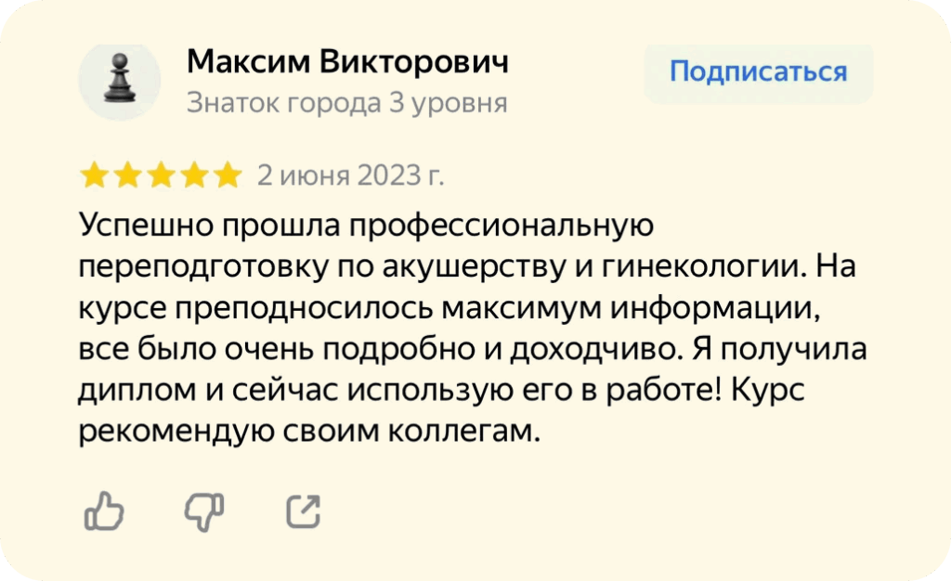Select the second rating star
Viewport: 951px width, 581px height.
click(128, 175)
